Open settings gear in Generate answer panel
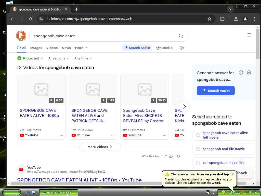261x196 pixels. (249, 72)
